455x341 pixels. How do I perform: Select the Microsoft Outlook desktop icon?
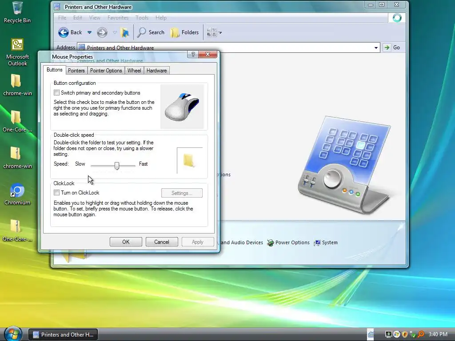coord(17,52)
